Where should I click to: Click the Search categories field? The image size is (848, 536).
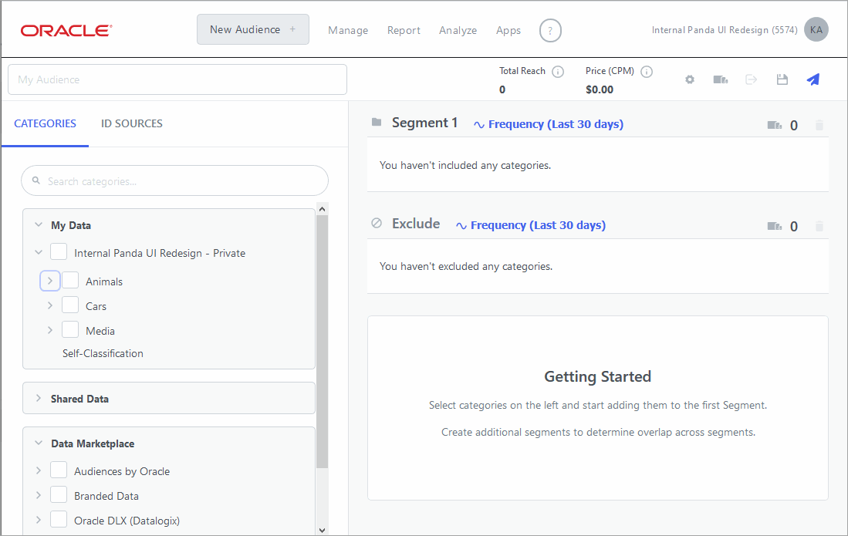[174, 180]
